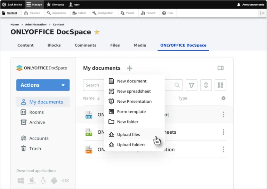Click the PPTX file icon
Image resolution: width=267 pixels, height=189 pixels.
(x=89, y=150)
